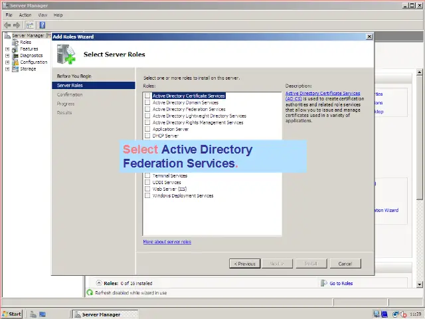Screen dimensions: 425x319
Task: Click the taskbar clock
Action: click(x=415, y=314)
